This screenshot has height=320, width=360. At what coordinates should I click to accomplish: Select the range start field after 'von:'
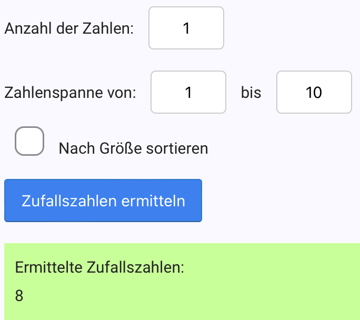click(188, 92)
